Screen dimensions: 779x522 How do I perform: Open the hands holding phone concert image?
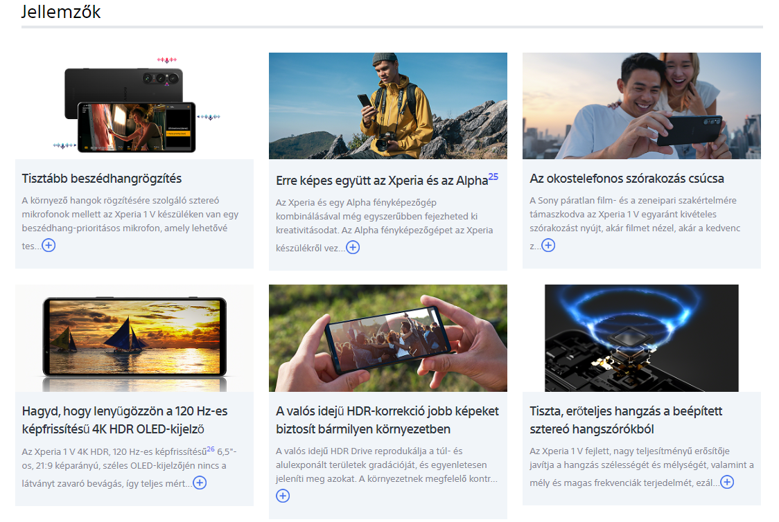tap(388, 339)
